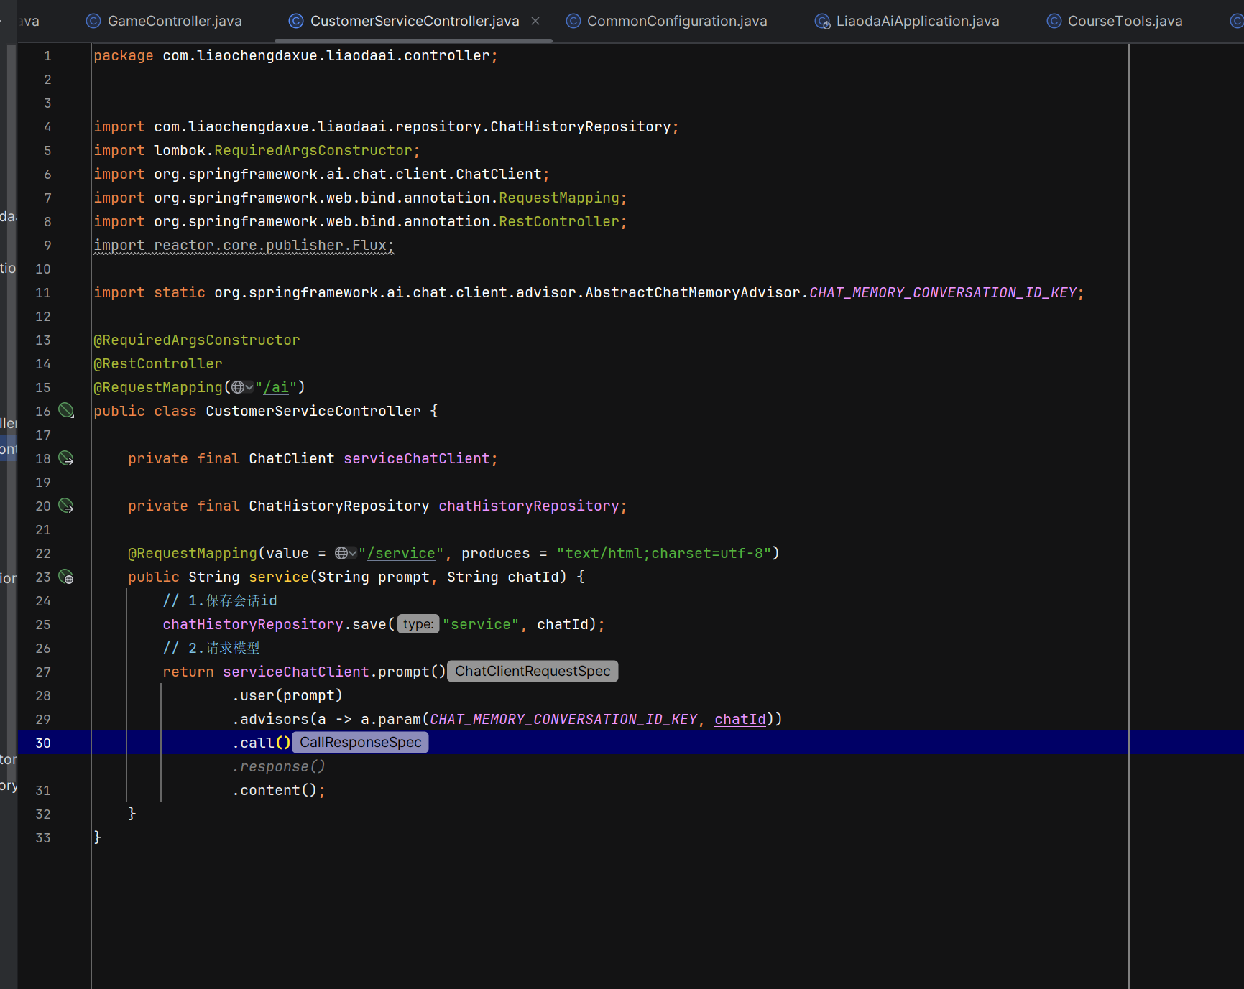Click the CallResponseSpec hint on highlighted line

[x=360, y=742]
